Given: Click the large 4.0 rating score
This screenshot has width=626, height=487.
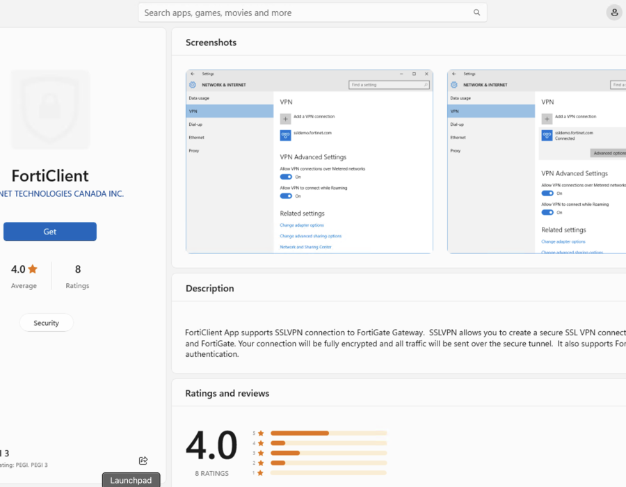Looking at the screenshot, I should tap(211, 445).
